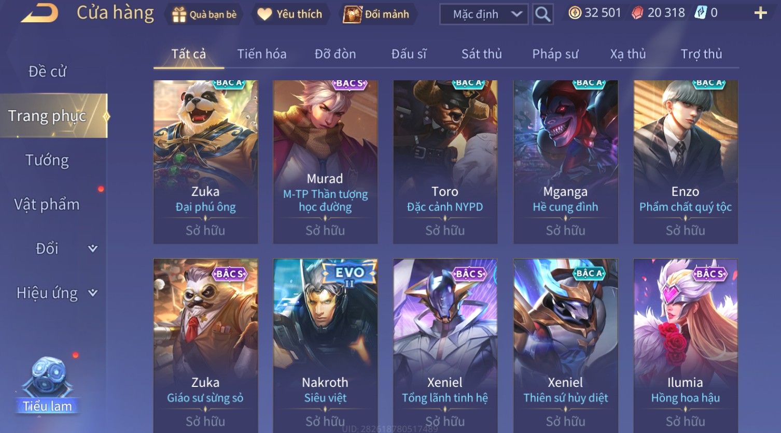Tap the blue voucher balance icon
781x433 pixels.
(x=701, y=13)
